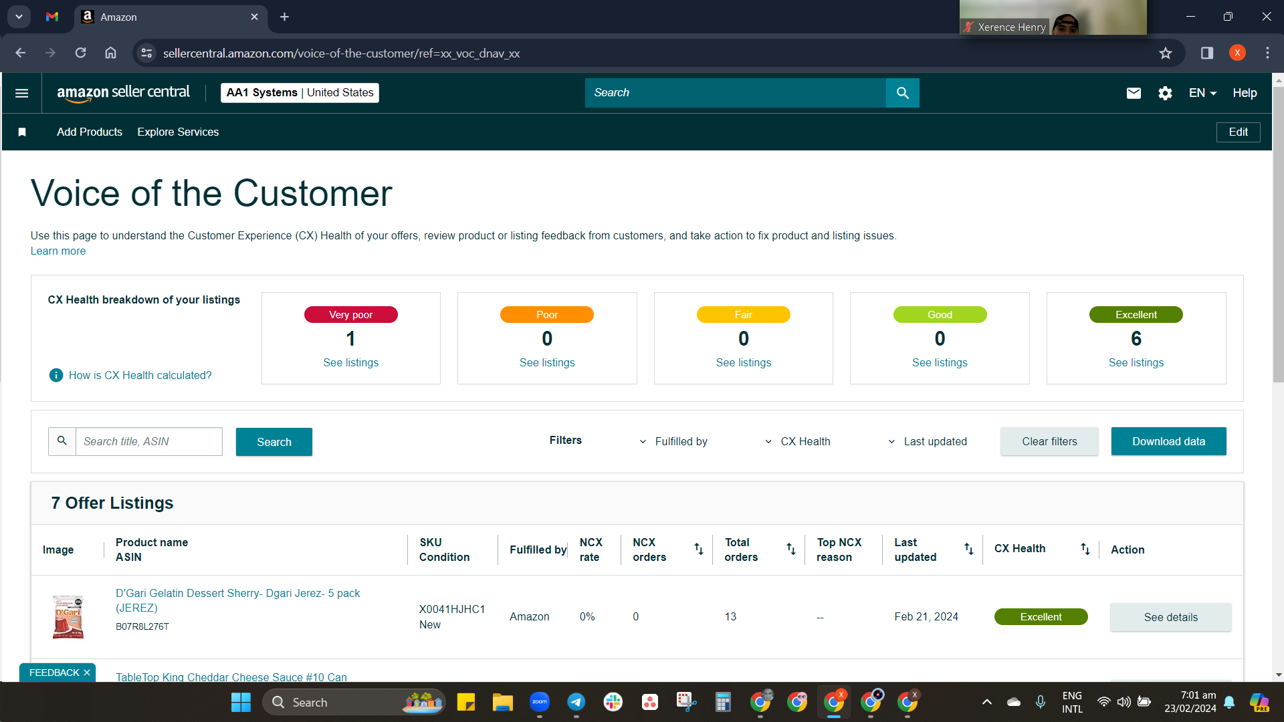The image size is (1284, 722).
Task: Click the Search title, ASIN input field
Action: point(148,441)
